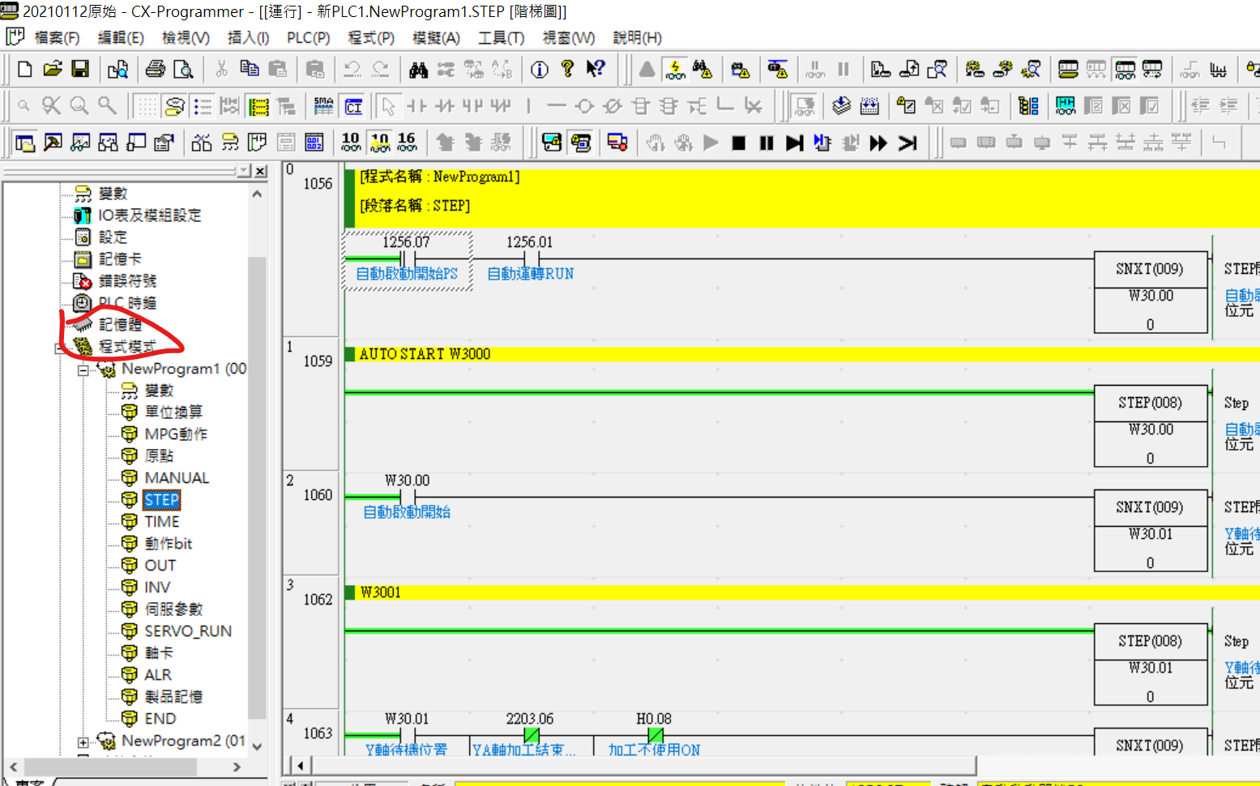Expand the NewProgram2 tree node
The height and width of the screenshot is (786, 1260).
83,741
